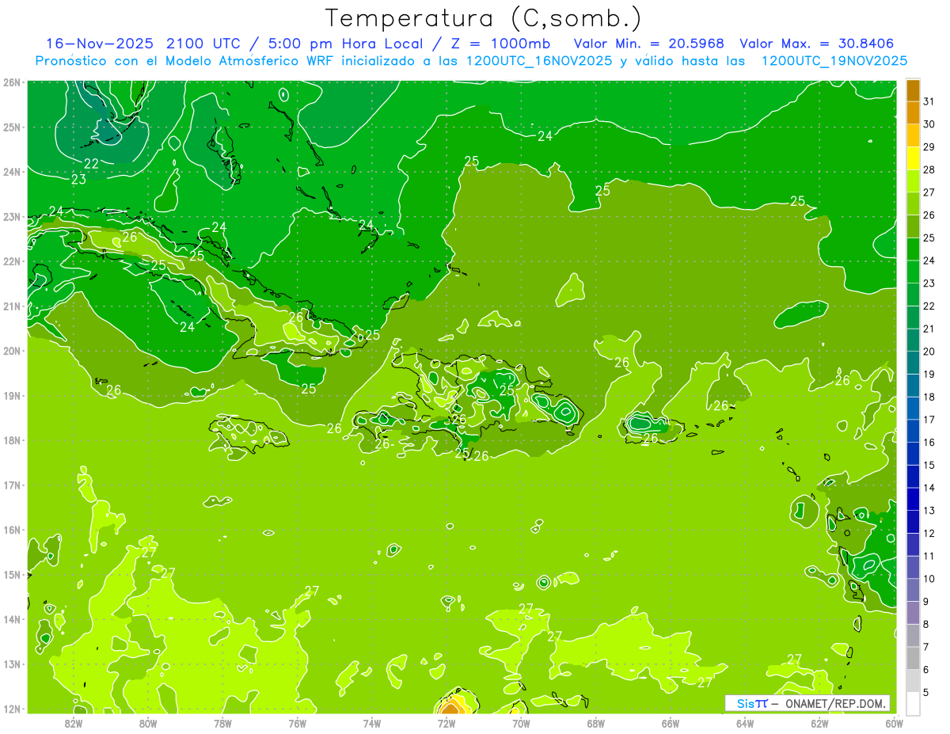
Task: Click the 82W longitude axis label
Action: [x=74, y=723]
